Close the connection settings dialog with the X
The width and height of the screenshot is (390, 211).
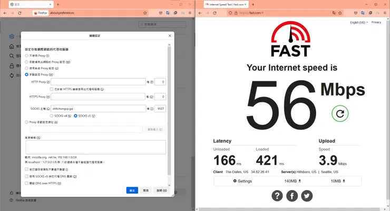(170, 35)
